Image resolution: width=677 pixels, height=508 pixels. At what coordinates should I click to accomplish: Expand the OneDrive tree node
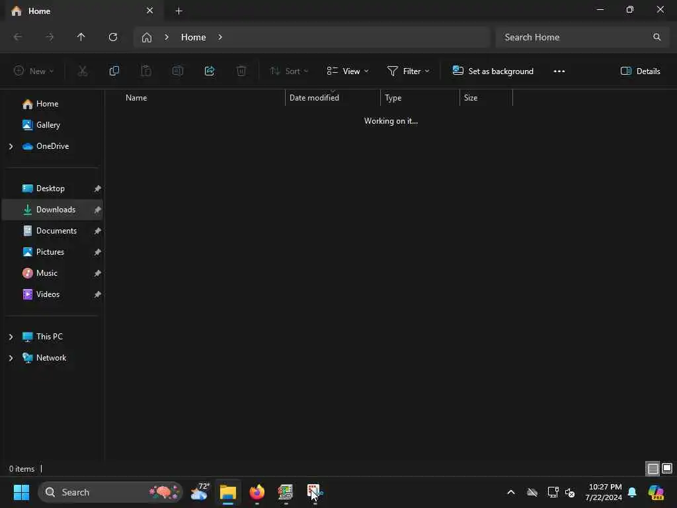(11, 146)
